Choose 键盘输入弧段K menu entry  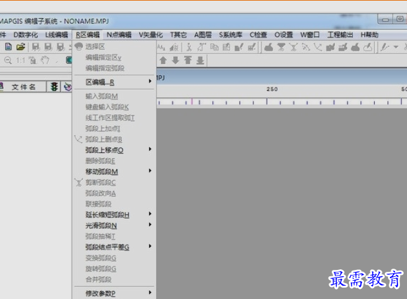pos(114,107)
